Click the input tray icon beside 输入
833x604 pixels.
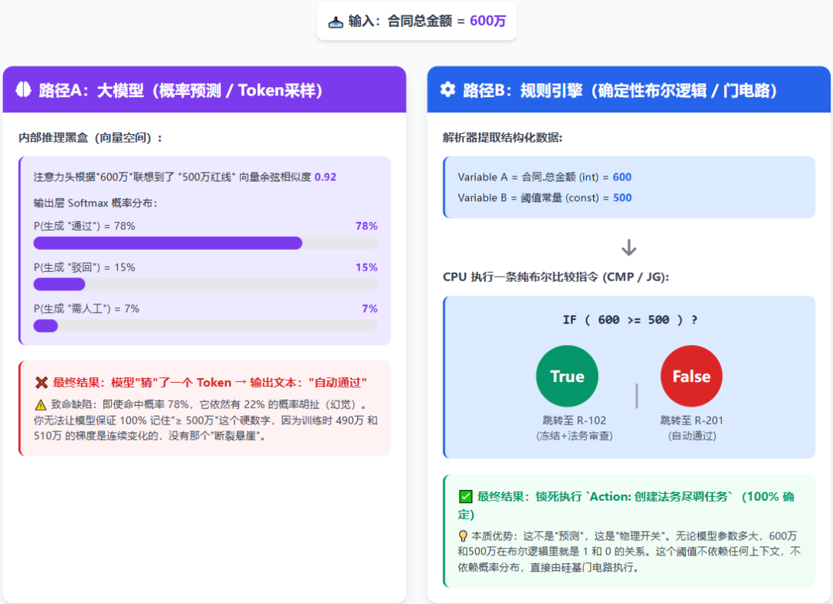coord(336,22)
